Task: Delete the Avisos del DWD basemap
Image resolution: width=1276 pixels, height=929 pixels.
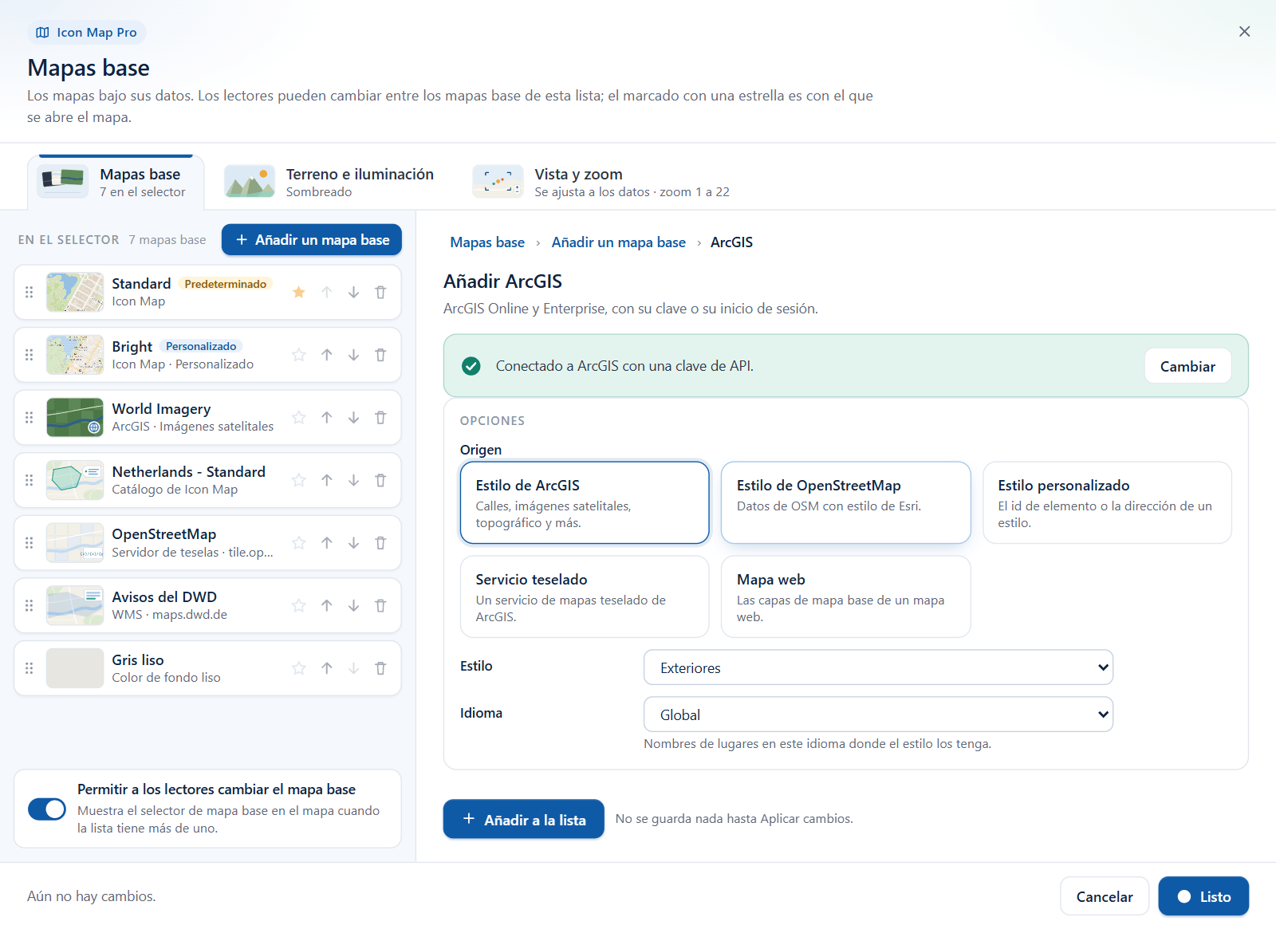Action: click(x=380, y=606)
